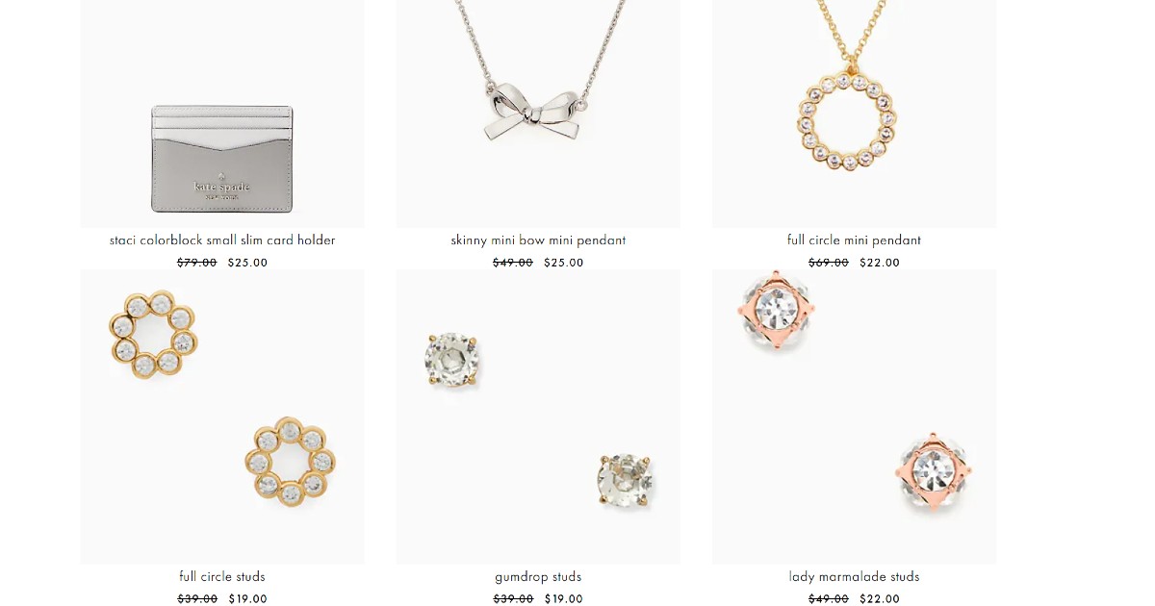Click the $19.00 full circle studs price
Viewport: 1155px width, 606px height.
coord(248,599)
